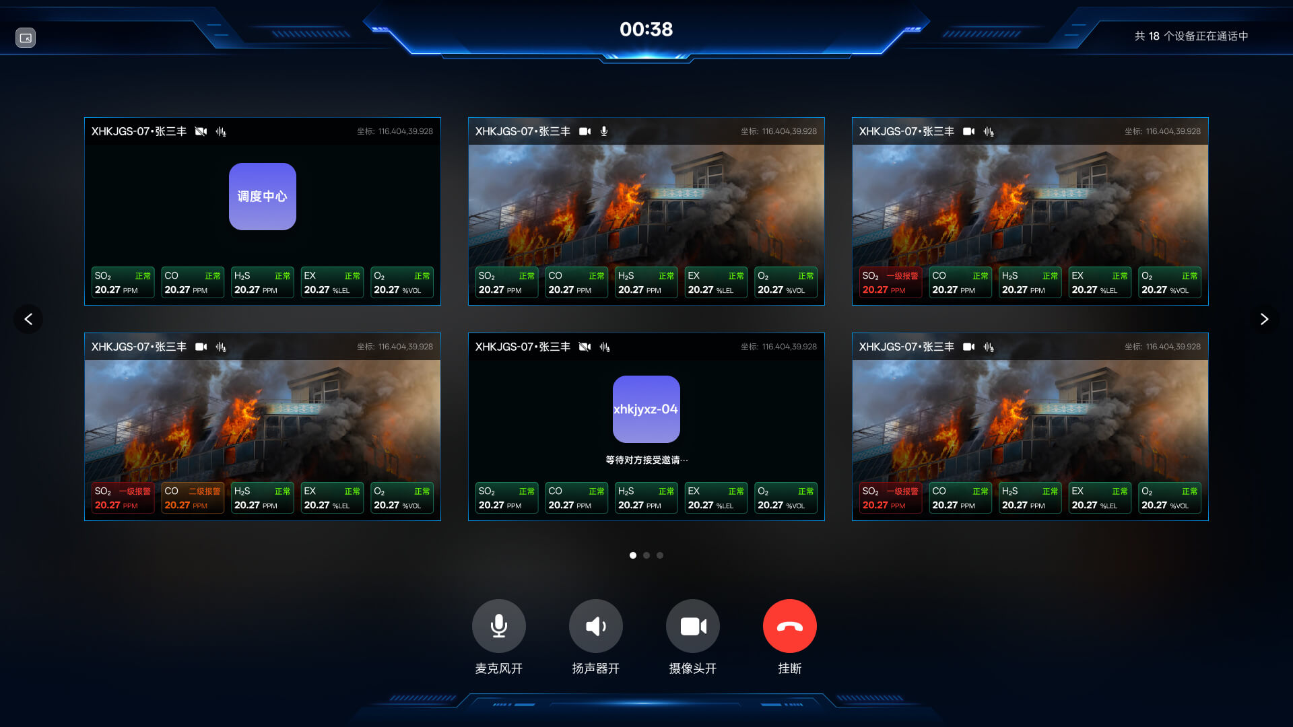Viewport: 1293px width, 727px height.
Task: Go to the previous page of devices
Action: click(28, 319)
